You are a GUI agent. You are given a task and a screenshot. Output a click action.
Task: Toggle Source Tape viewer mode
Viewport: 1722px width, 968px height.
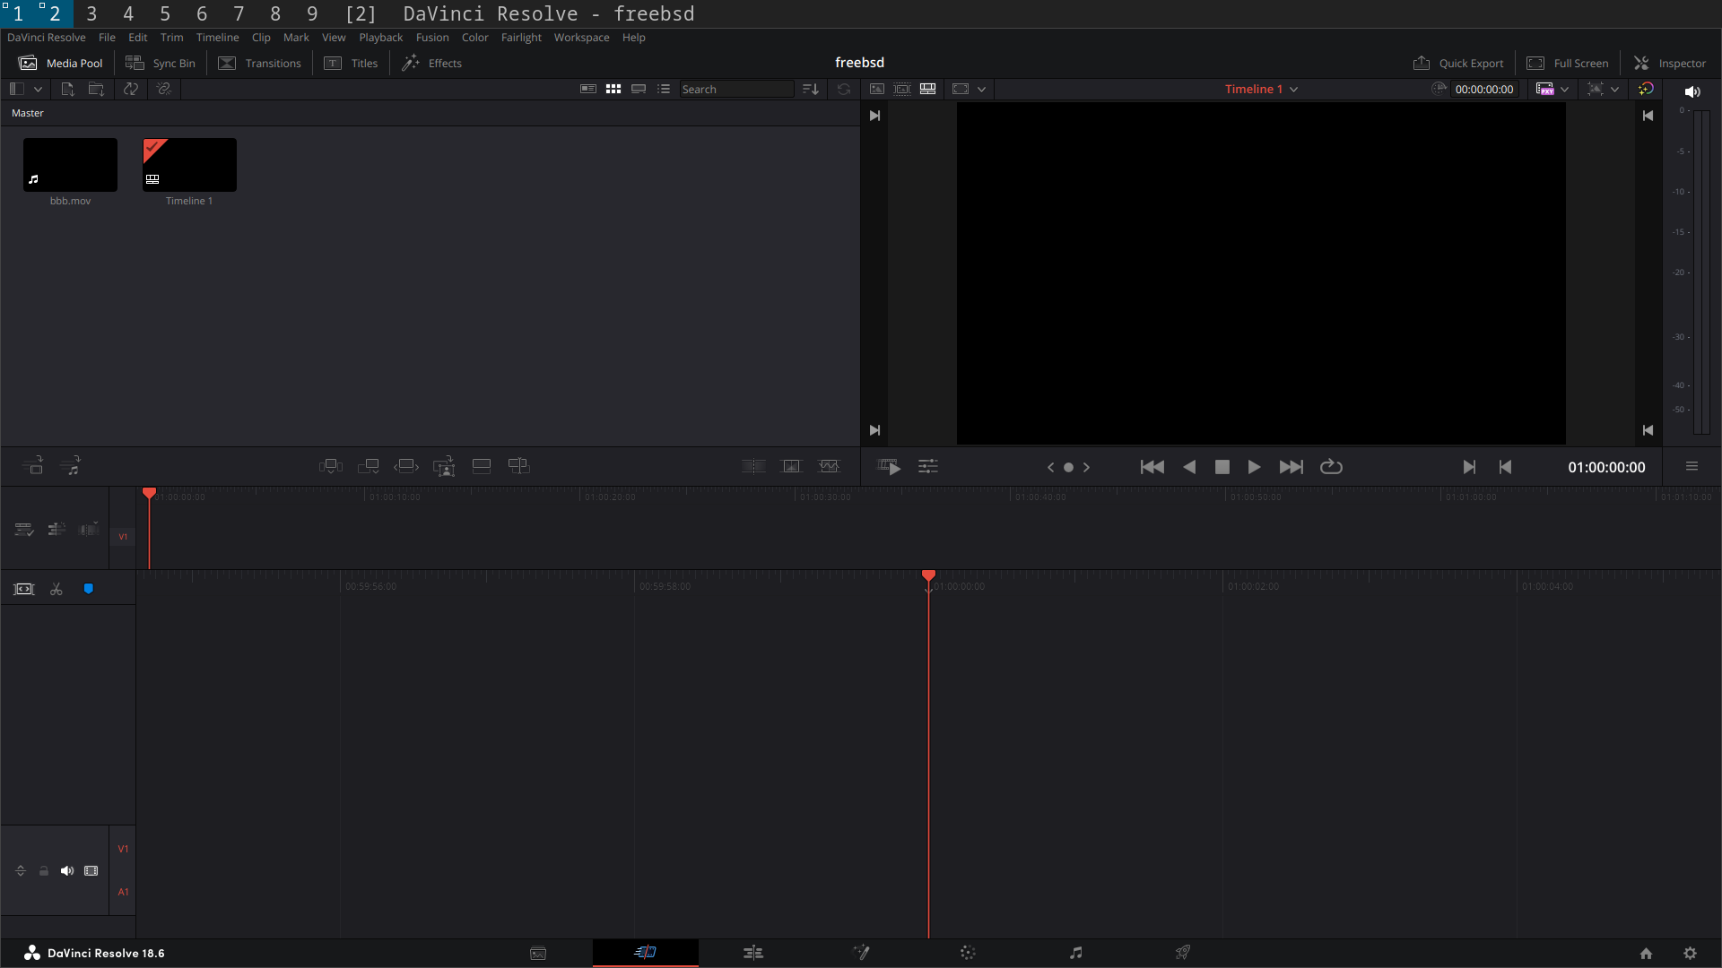point(902,89)
